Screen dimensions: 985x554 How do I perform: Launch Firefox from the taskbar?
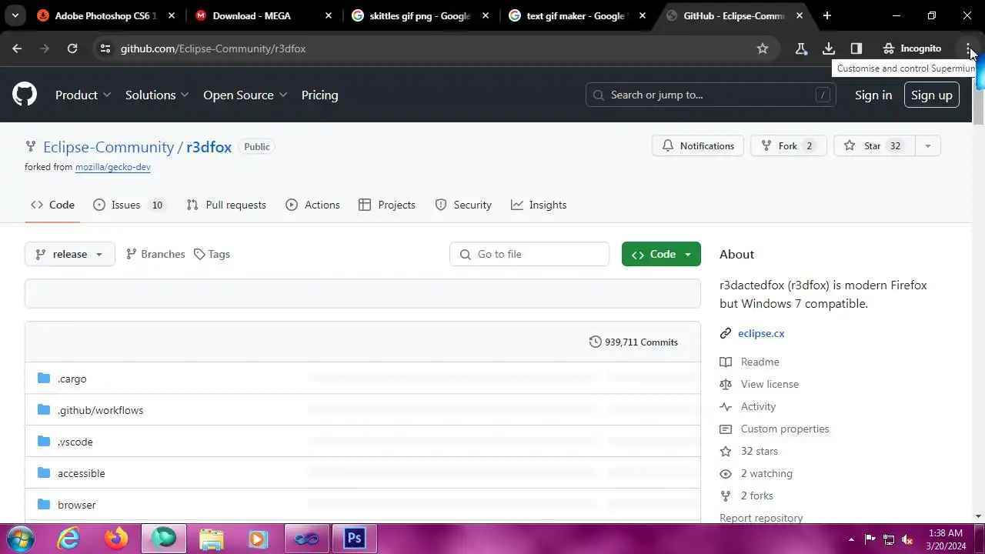coord(117,539)
